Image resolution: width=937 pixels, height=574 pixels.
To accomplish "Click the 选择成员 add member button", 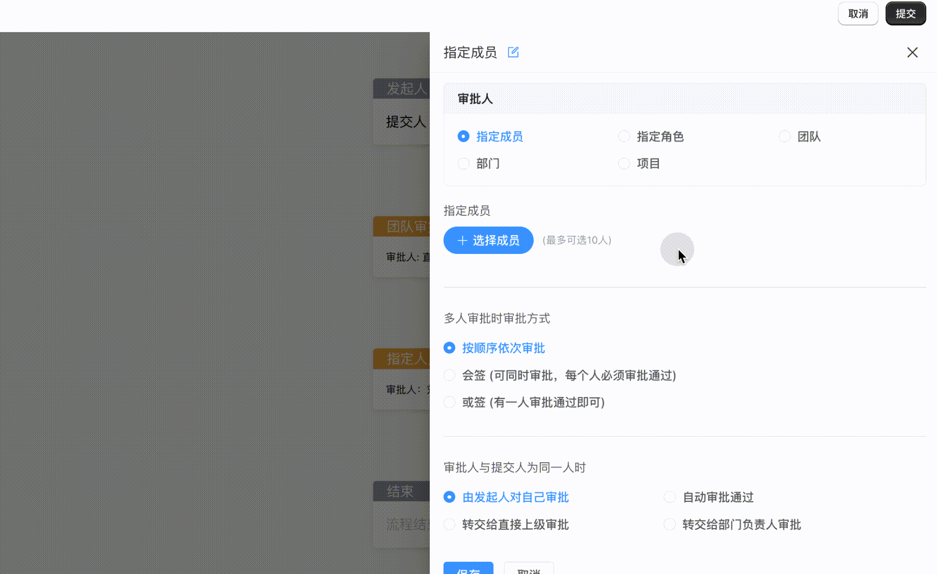I will (488, 240).
